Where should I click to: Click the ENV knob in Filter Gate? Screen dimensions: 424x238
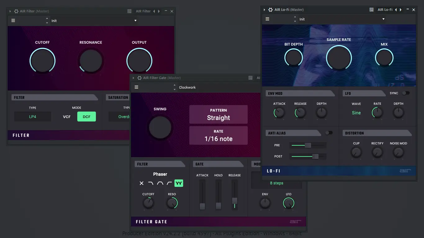(x=265, y=203)
